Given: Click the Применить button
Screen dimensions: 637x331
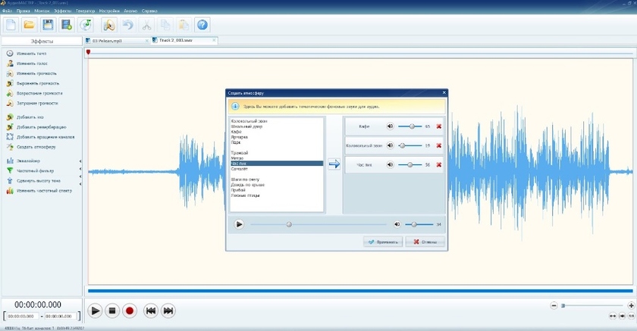Looking at the screenshot, I should click(383, 242).
